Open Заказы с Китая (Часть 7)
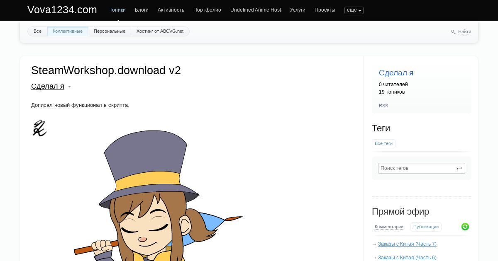 pos(407,244)
